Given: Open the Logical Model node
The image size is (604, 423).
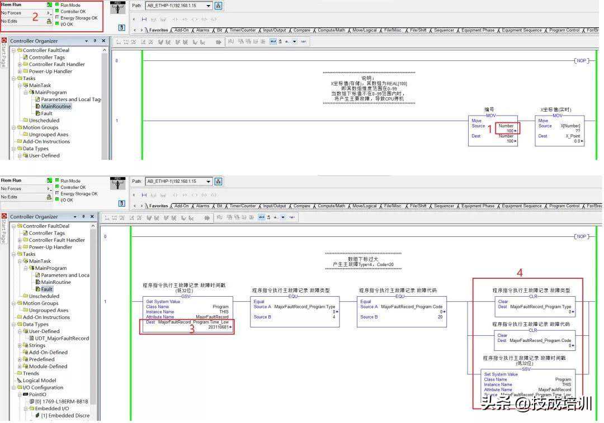Looking at the screenshot, I should pos(39,381).
